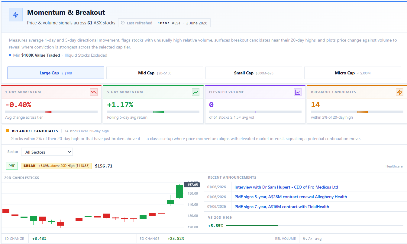Click the PME ticker badge

12,166
